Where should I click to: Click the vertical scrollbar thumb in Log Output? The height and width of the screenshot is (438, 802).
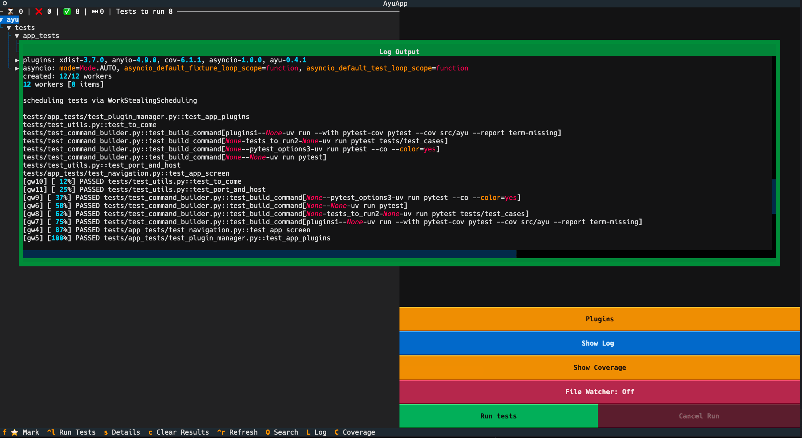774,197
